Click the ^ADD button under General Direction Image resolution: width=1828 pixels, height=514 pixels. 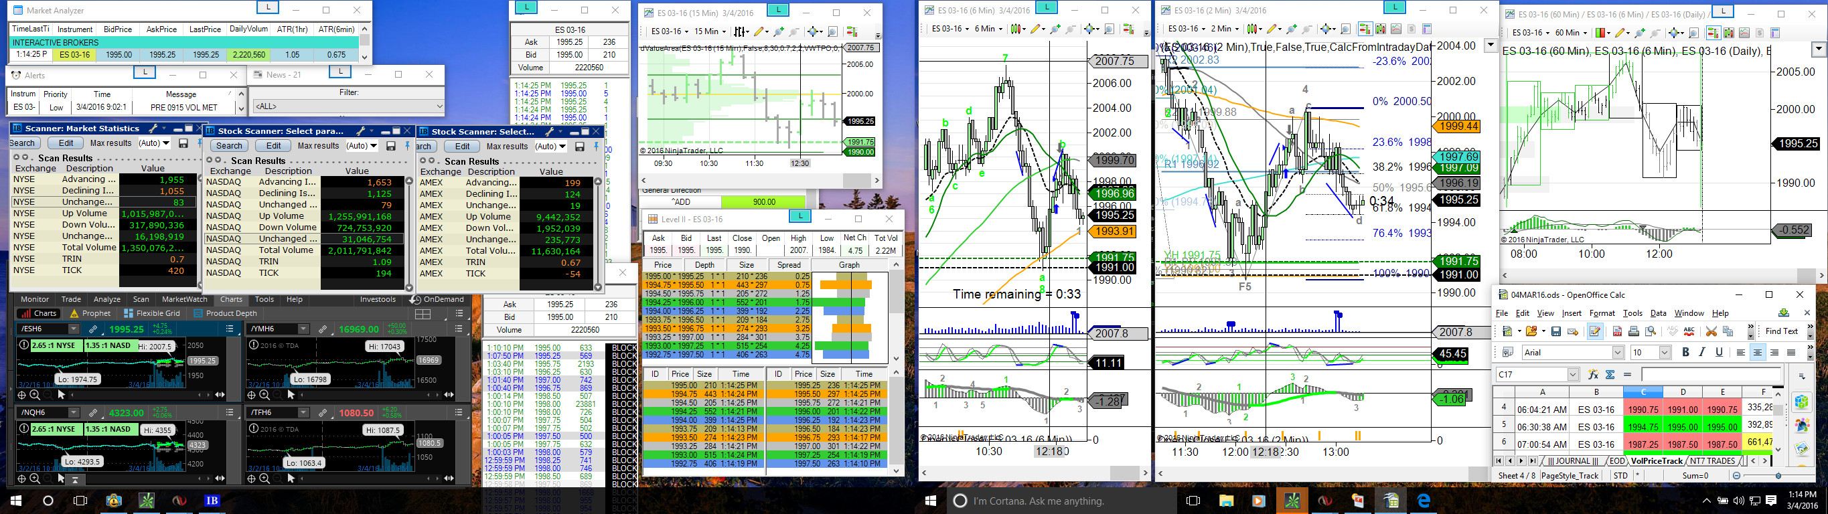point(680,202)
